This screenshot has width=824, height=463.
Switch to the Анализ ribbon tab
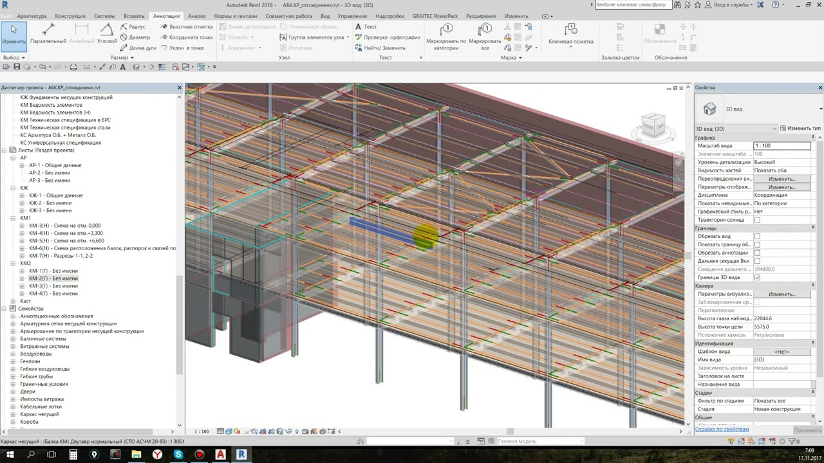tap(197, 16)
